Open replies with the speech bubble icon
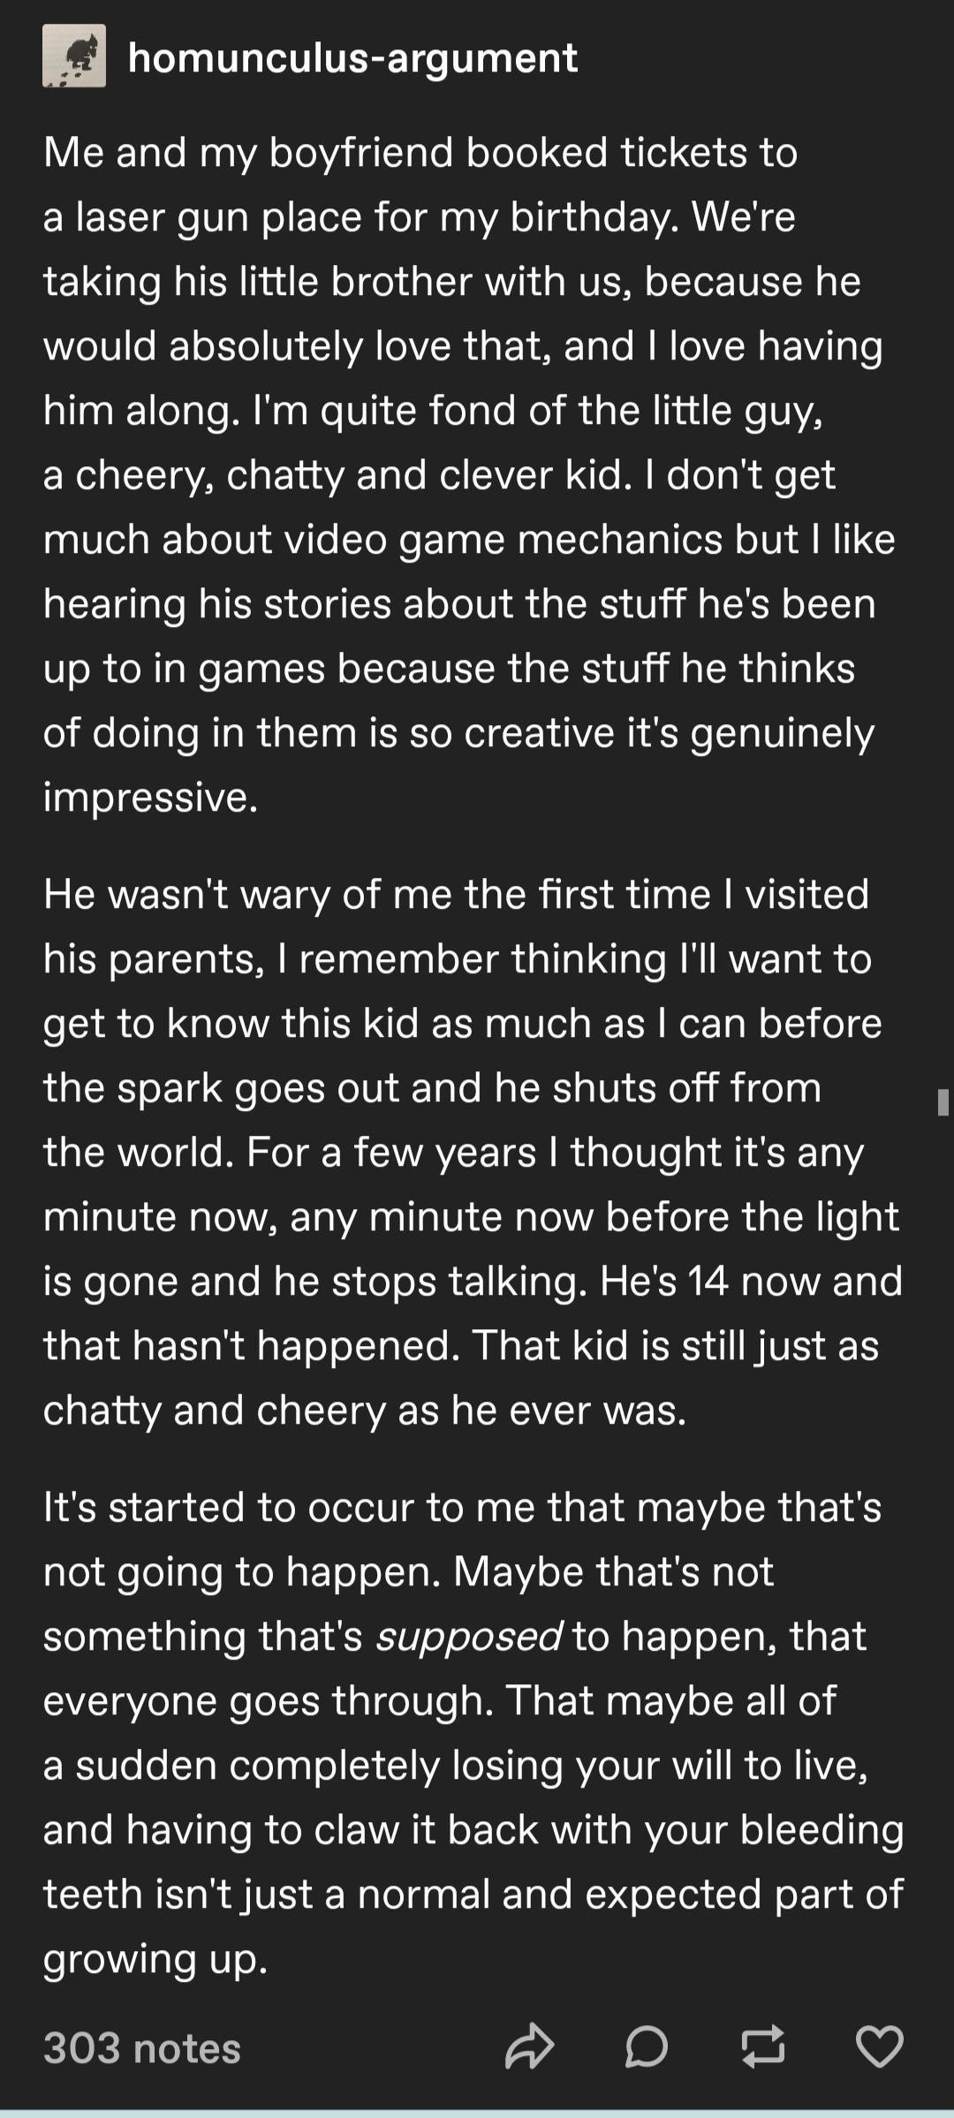 pyautogui.click(x=646, y=2047)
